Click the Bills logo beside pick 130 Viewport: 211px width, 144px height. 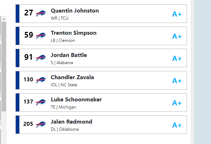(x=41, y=80)
